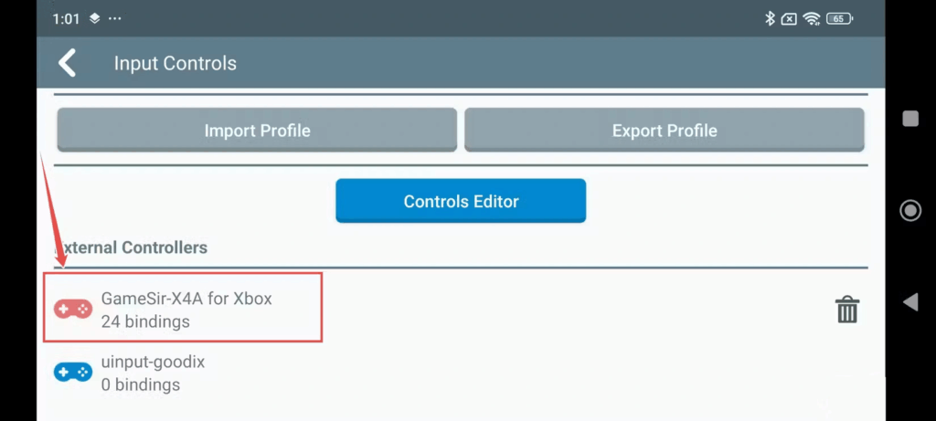
Task: Tap the "24 bindings" label
Action: pos(145,321)
